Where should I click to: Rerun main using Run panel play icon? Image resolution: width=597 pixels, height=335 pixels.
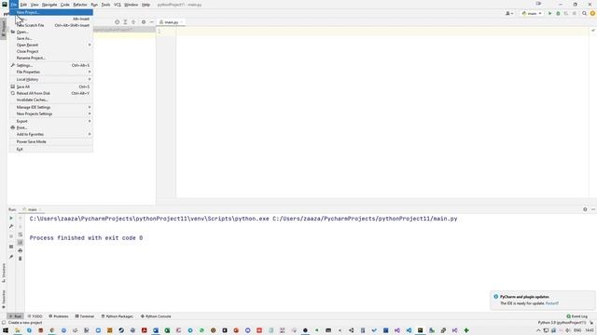tap(11, 218)
